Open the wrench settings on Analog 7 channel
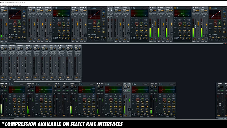 click(77, 30)
